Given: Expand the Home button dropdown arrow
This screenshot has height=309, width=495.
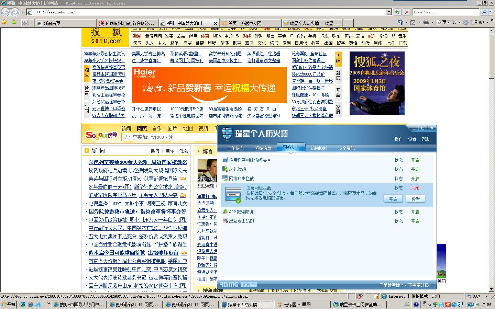Looking at the screenshot, I should point(406,22).
